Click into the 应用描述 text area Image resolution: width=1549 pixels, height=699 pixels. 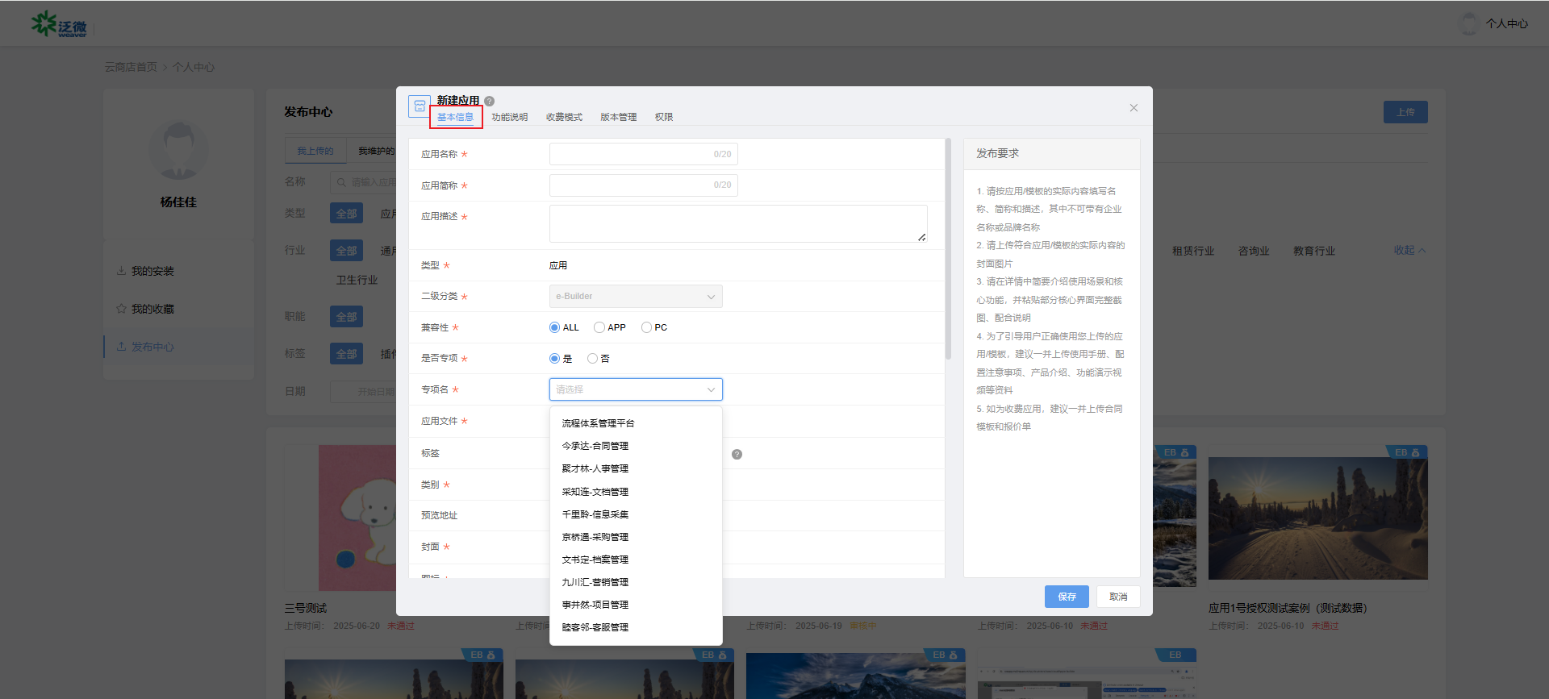tap(738, 223)
